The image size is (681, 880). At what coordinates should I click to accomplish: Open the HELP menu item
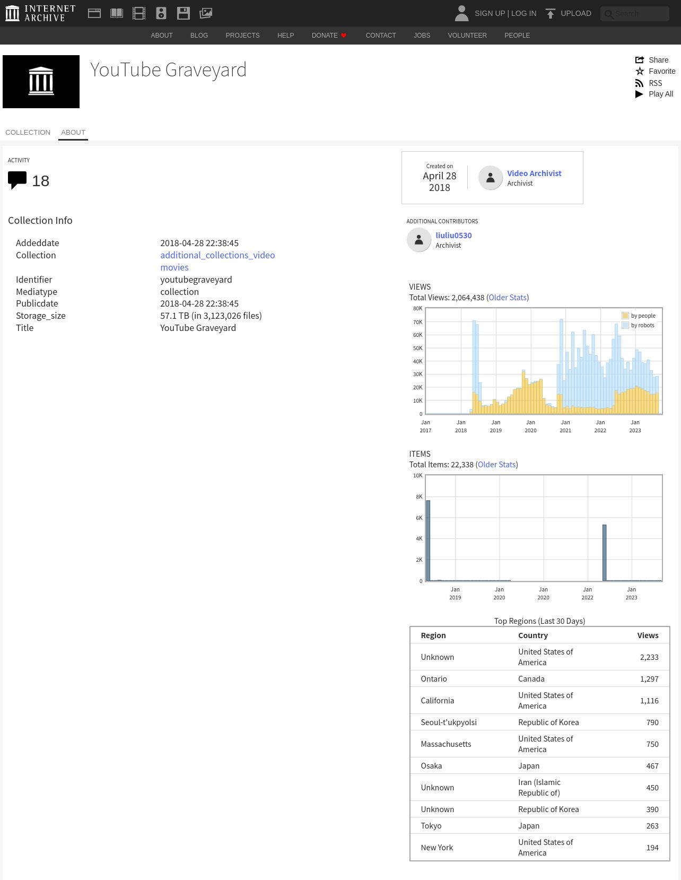285,36
